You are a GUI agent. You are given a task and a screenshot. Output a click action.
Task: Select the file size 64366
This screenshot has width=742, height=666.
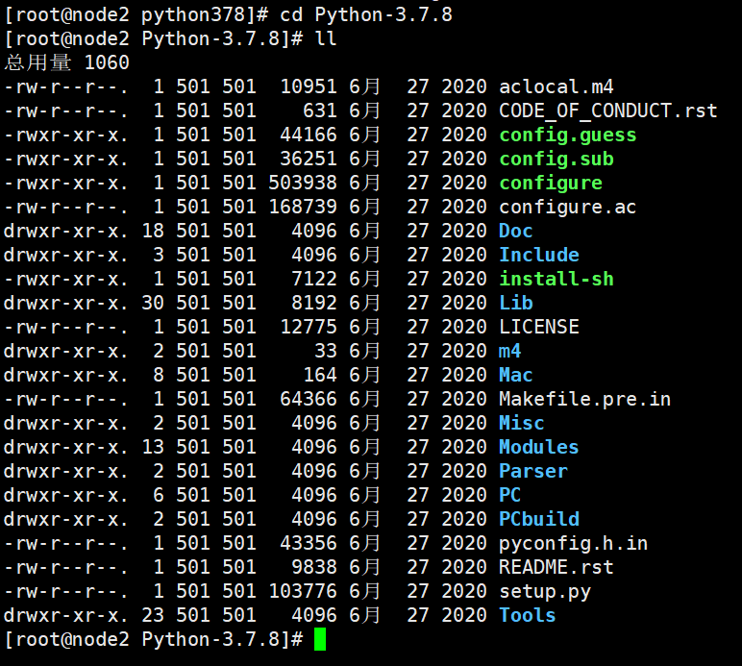(x=309, y=399)
